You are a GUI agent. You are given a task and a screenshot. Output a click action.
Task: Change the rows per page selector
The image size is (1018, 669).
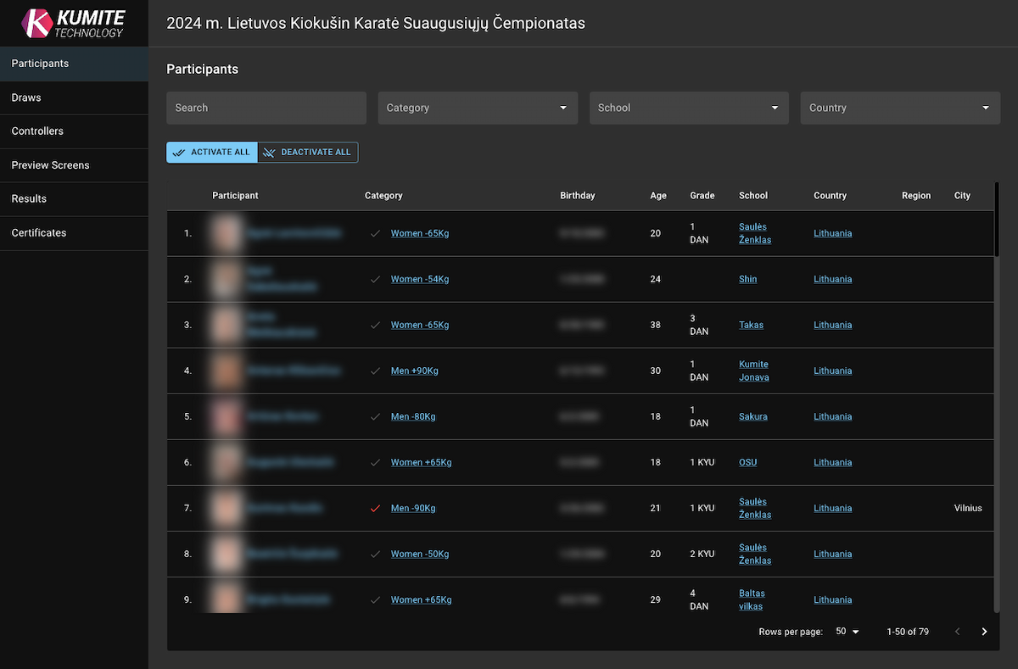[x=847, y=632]
